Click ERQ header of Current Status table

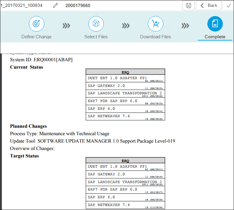[125, 72]
